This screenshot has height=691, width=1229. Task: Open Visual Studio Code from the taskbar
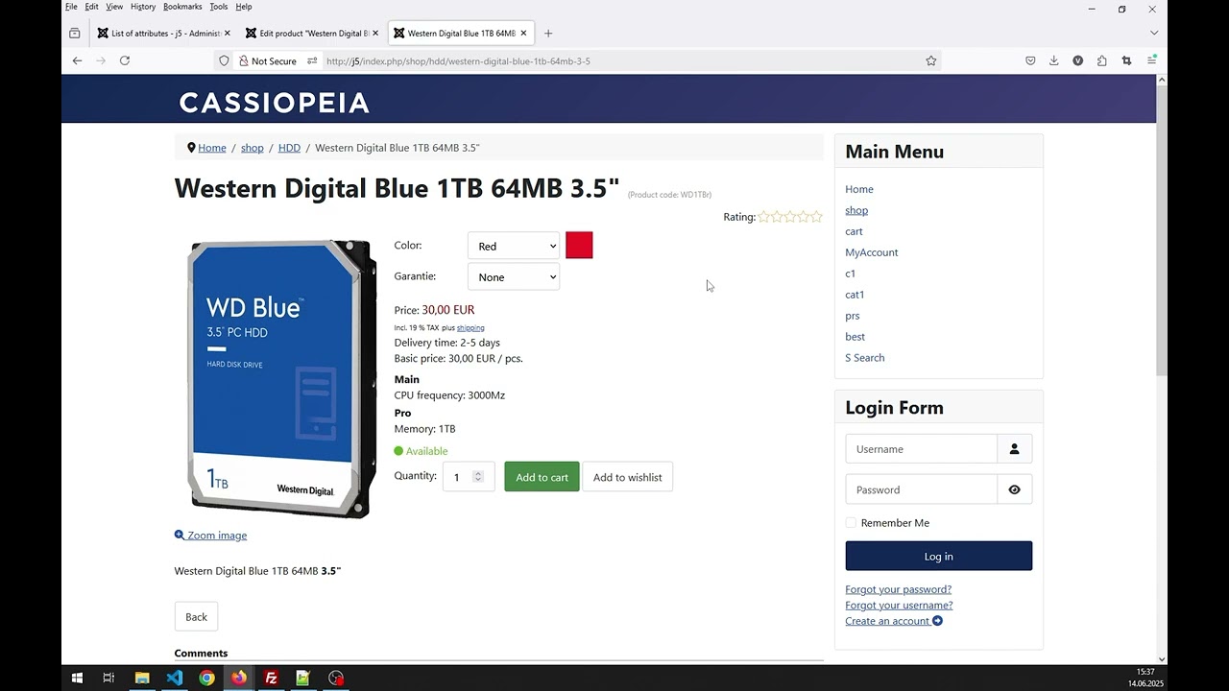[x=174, y=678]
